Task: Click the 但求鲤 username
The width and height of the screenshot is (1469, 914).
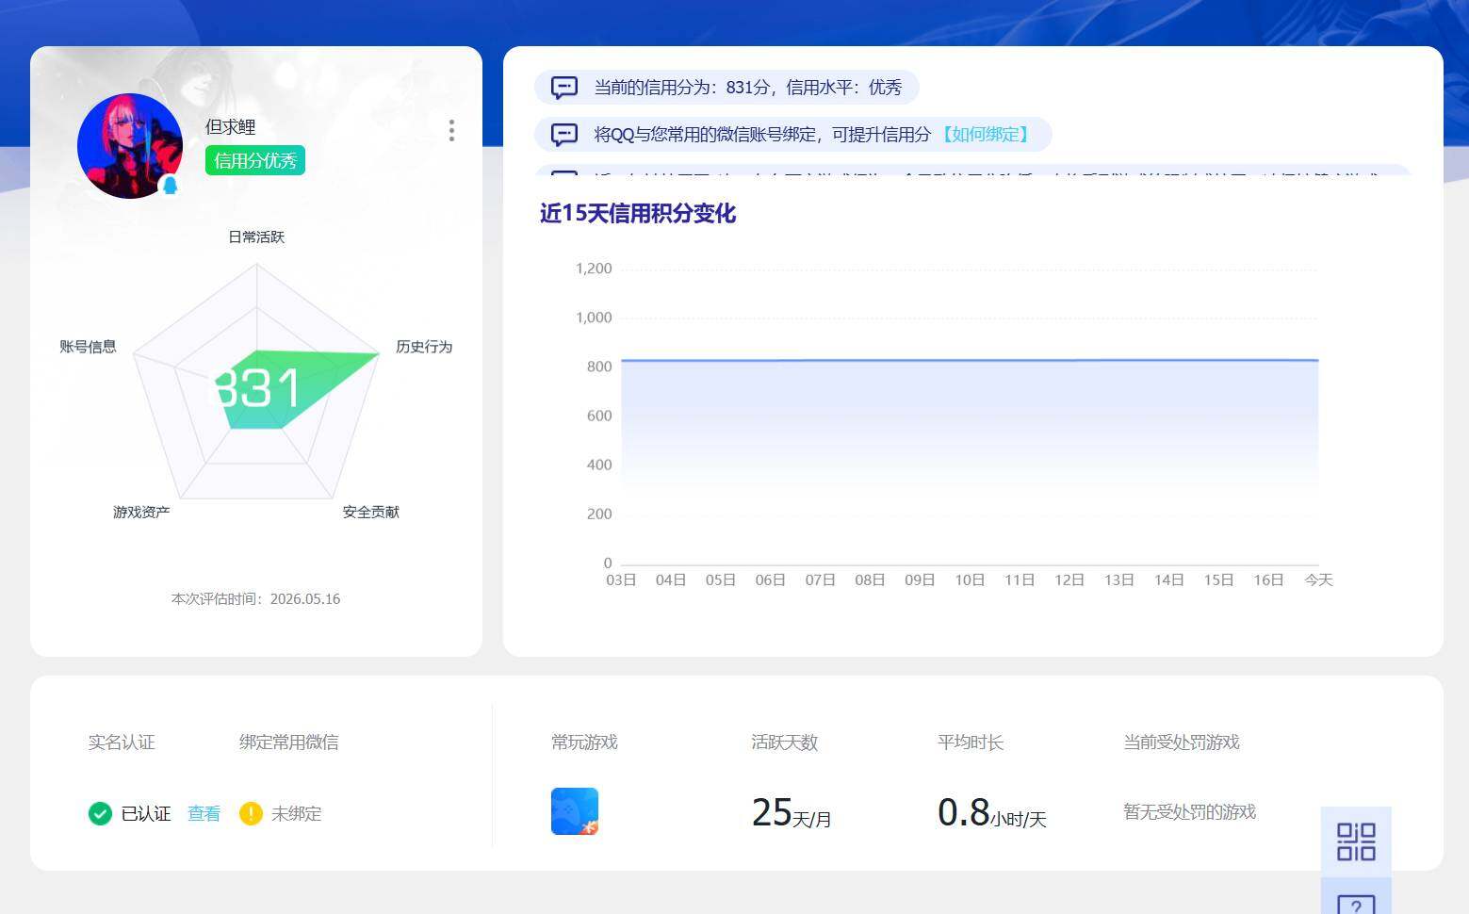Action: [x=231, y=126]
